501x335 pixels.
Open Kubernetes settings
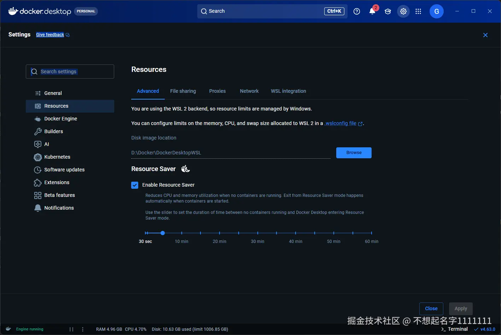[x=70, y=157]
